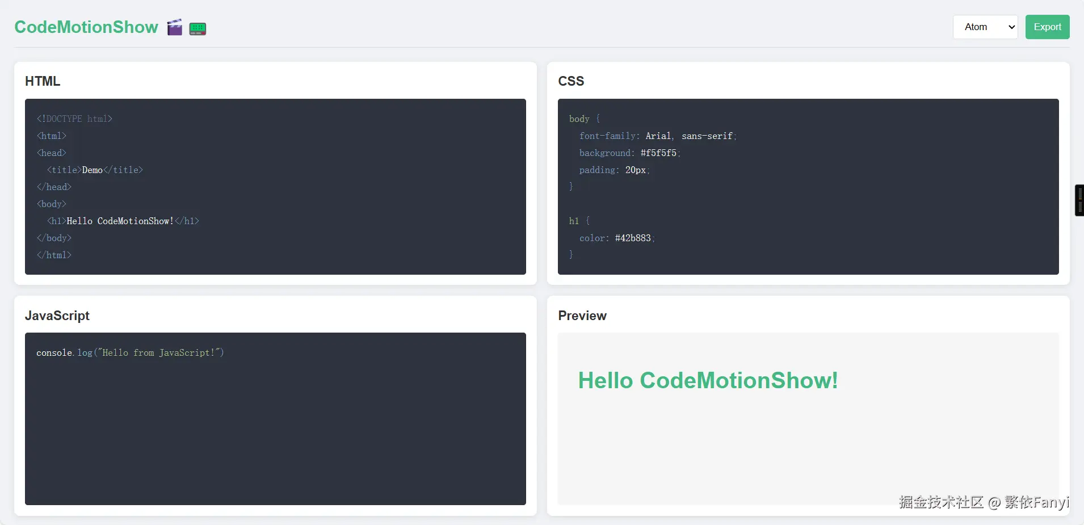Click the green pager icon in header
Screen dimensions: 1084x525
coord(198,28)
